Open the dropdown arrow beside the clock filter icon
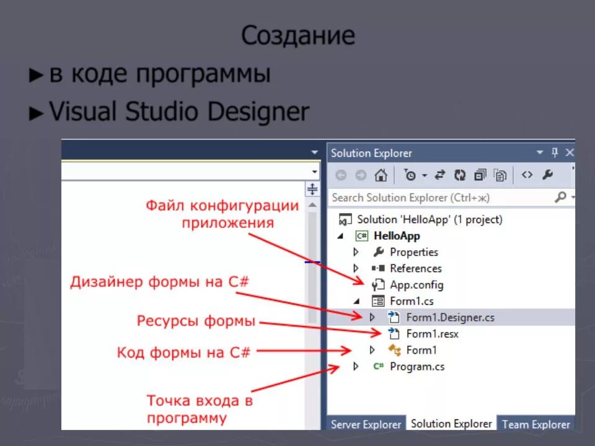The height and width of the screenshot is (446, 595). point(425,175)
